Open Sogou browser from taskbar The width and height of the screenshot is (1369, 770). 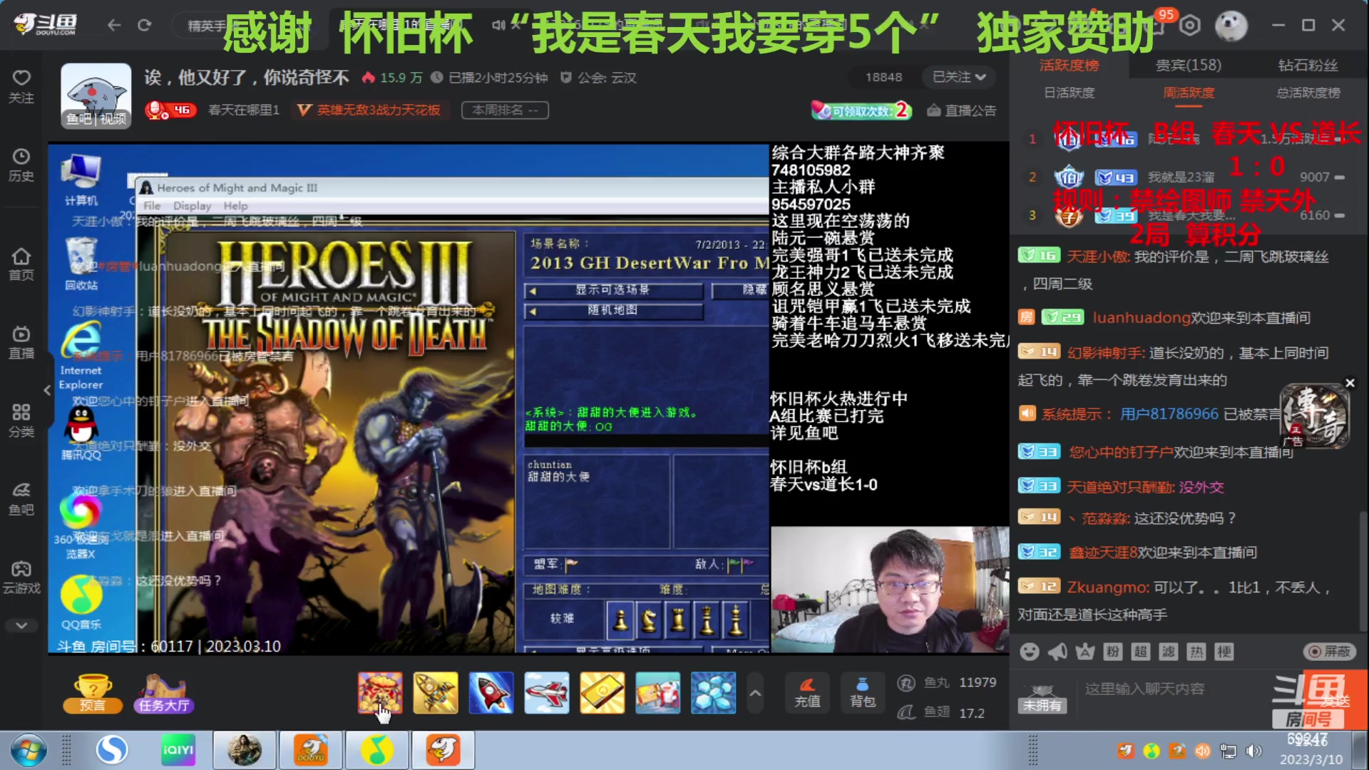(112, 750)
